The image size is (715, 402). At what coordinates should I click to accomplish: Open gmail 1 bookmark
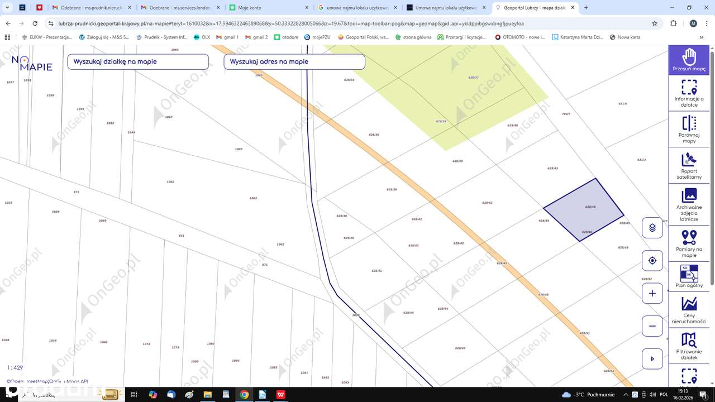click(x=227, y=37)
